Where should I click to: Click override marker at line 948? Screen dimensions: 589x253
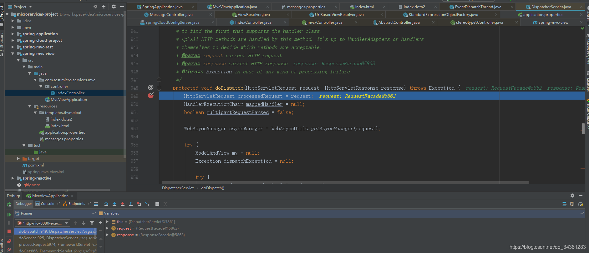coord(151,87)
